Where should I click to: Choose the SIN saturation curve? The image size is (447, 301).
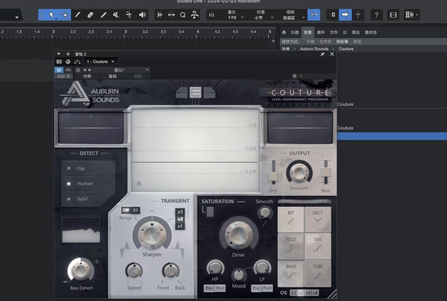(317, 246)
